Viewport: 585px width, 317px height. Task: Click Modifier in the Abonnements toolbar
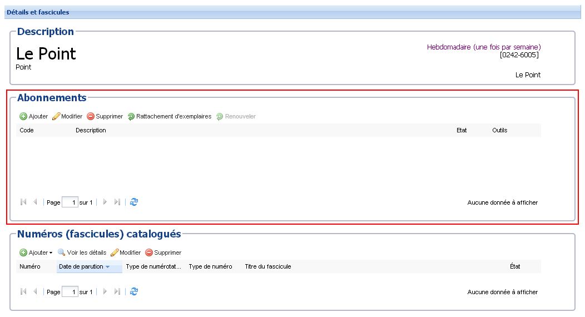(67, 116)
